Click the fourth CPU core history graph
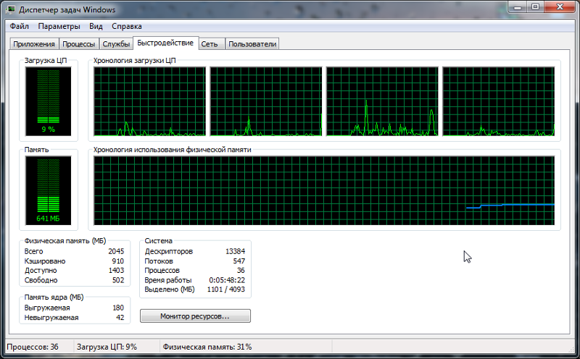The width and height of the screenshot is (580, 359). click(x=498, y=101)
